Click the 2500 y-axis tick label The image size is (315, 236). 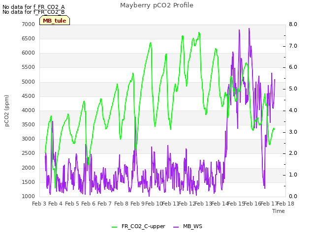pos(29,153)
